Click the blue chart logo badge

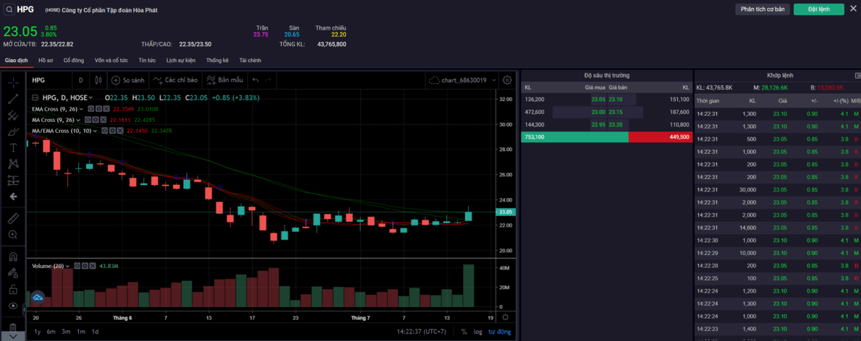point(38,297)
